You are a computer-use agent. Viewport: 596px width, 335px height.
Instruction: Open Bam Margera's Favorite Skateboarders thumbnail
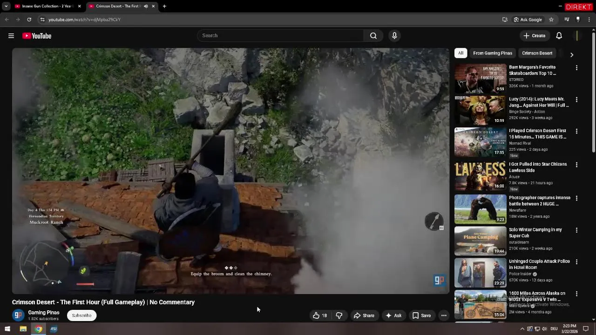click(480, 78)
